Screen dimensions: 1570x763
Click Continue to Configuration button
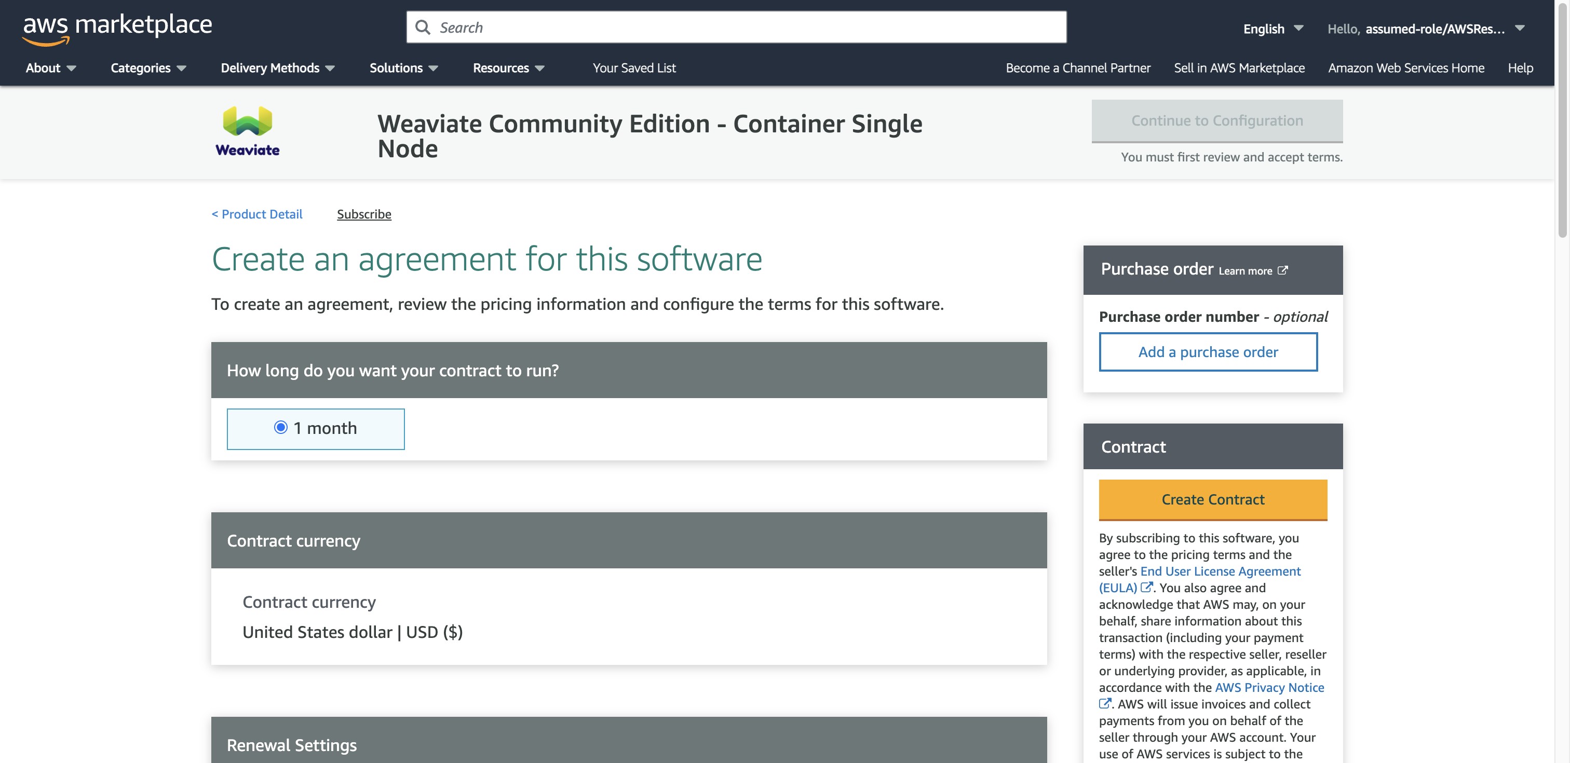coord(1217,120)
